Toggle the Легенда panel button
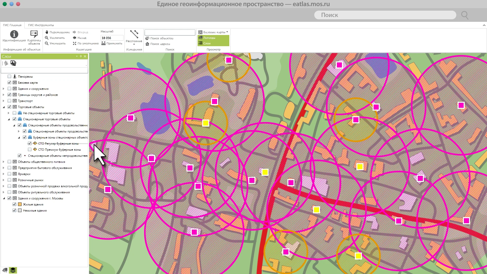The image size is (487, 274). pyautogui.click(x=213, y=38)
